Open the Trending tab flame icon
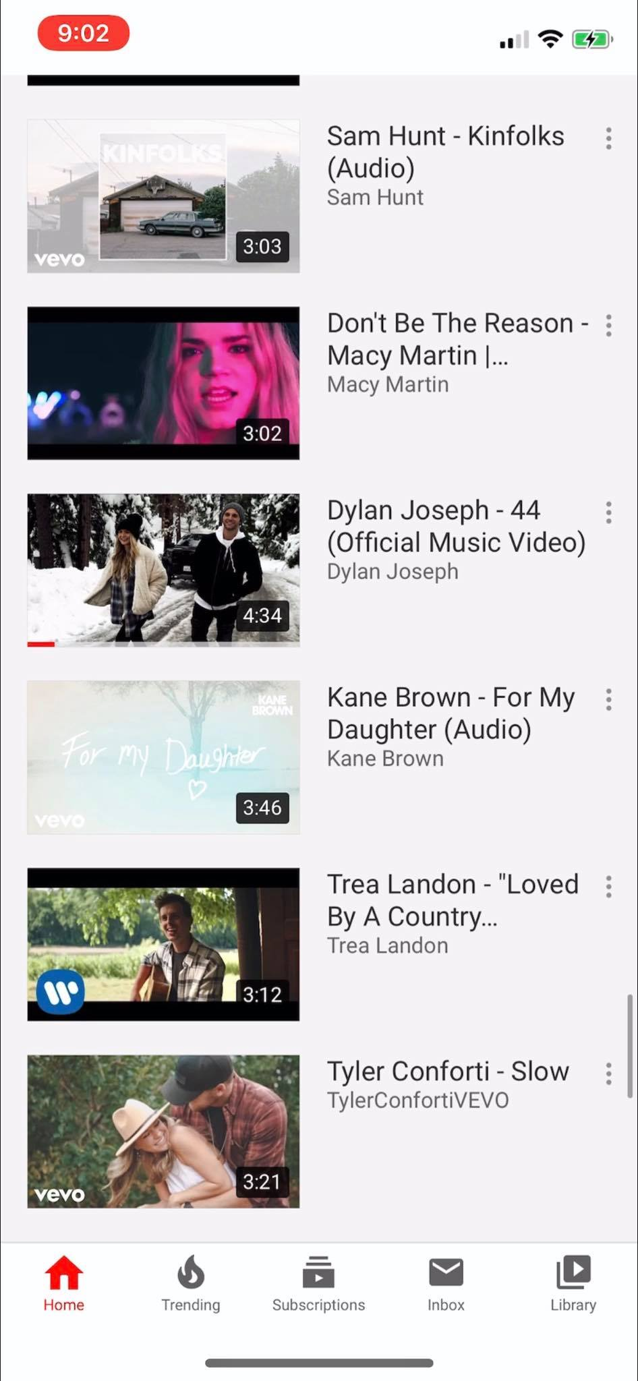Image resolution: width=638 pixels, height=1381 pixels. click(191, 1272)
